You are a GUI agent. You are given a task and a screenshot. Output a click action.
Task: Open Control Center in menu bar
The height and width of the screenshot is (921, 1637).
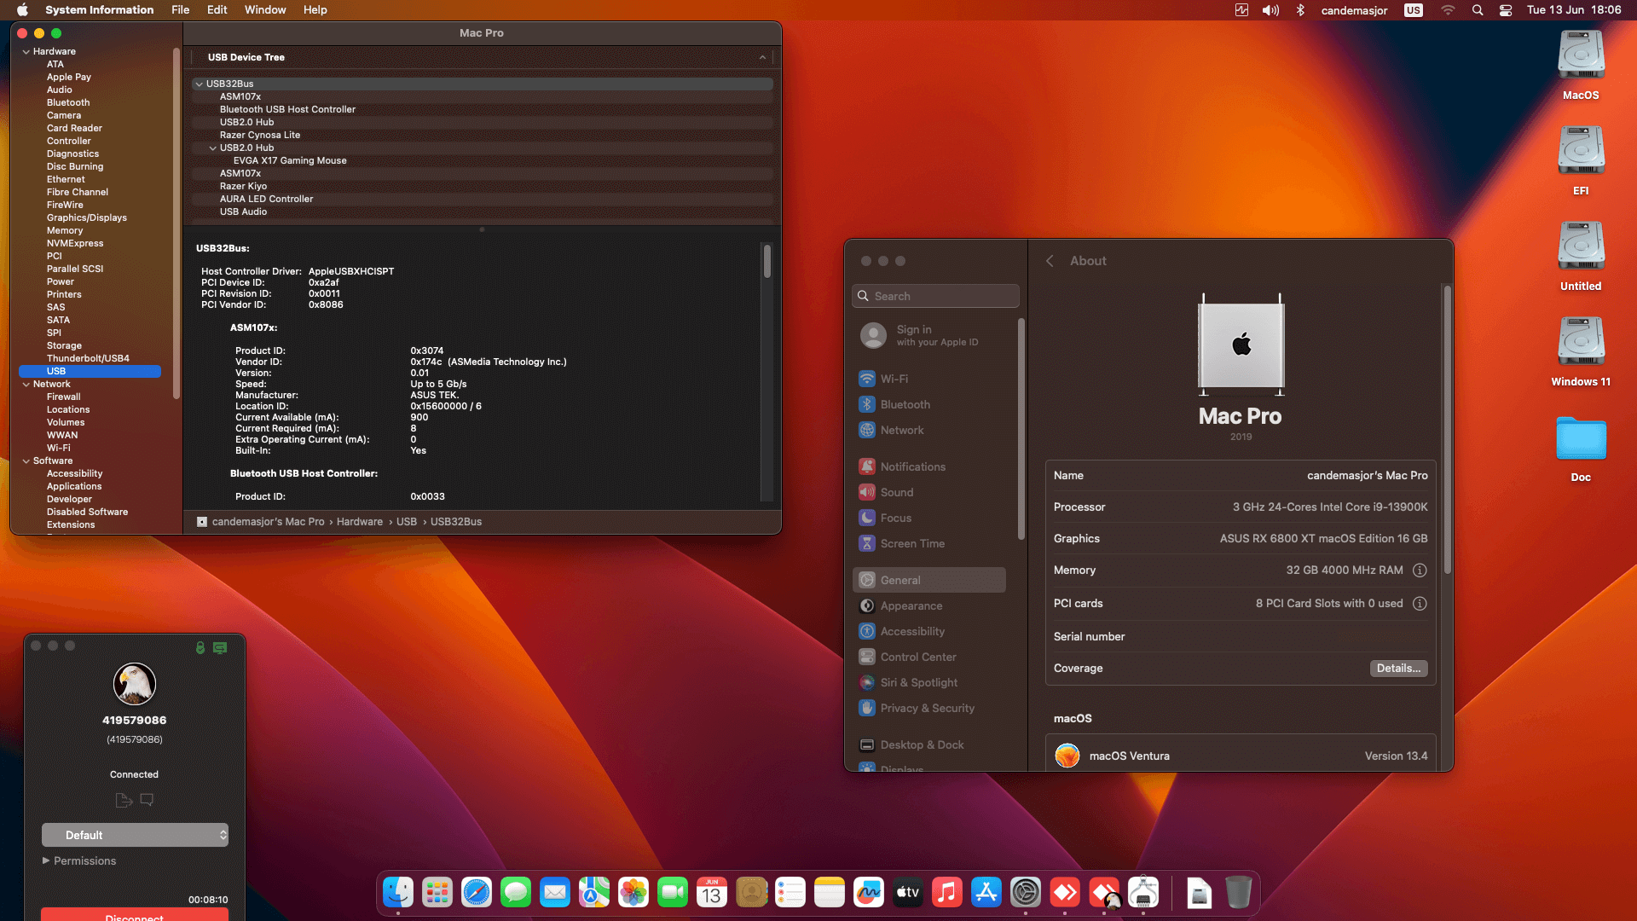(x=1506, y=10)
